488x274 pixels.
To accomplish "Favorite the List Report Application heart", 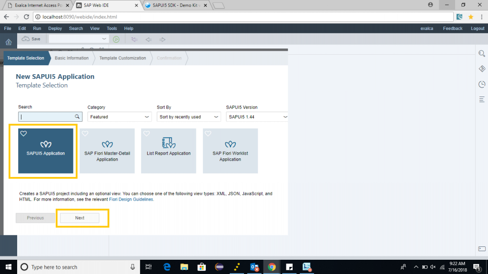I will tap(147, 134).
